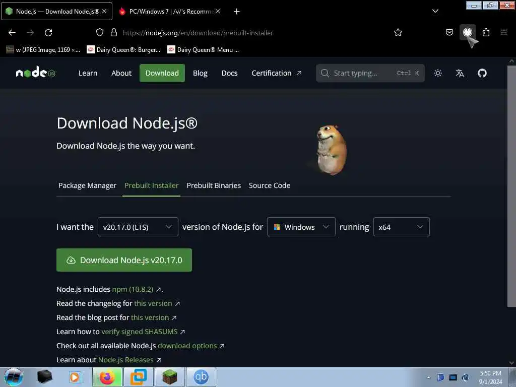Bookmark this page with the star
This screenshot has height=387, width=516.
point(398,32)
